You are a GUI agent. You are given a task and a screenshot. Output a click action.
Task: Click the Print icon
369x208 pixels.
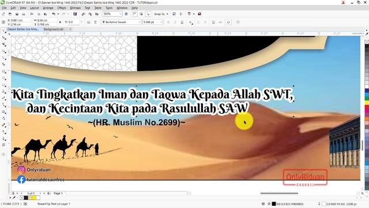click(x=24, y=14)
